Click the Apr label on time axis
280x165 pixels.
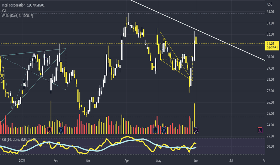pos(126,161)
